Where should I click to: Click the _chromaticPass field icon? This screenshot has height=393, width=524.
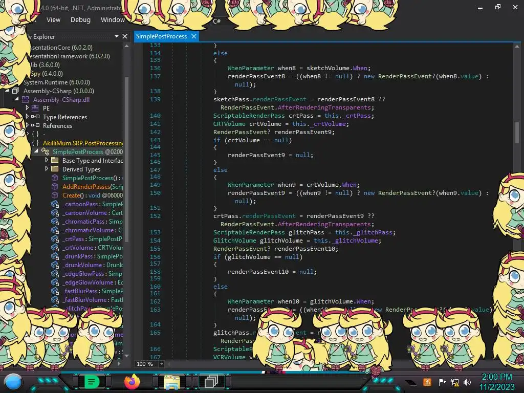pyautogui.click(x=55, y=221)
